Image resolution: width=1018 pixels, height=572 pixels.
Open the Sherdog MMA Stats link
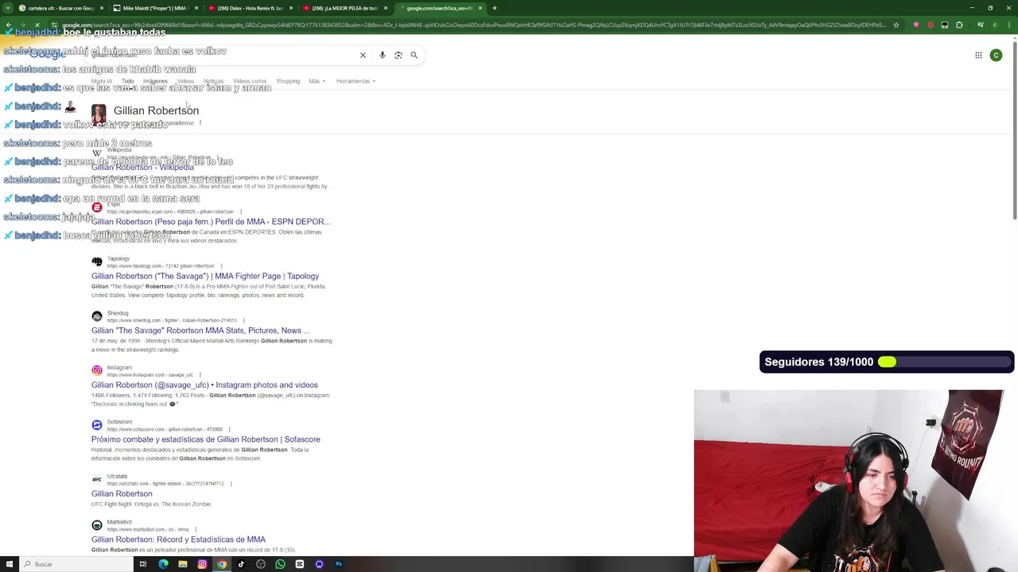[x=200, y=330]
